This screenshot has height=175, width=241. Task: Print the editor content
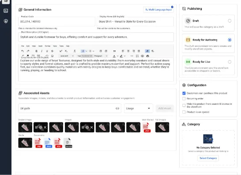pyautogui.click(x=148, y=56)
